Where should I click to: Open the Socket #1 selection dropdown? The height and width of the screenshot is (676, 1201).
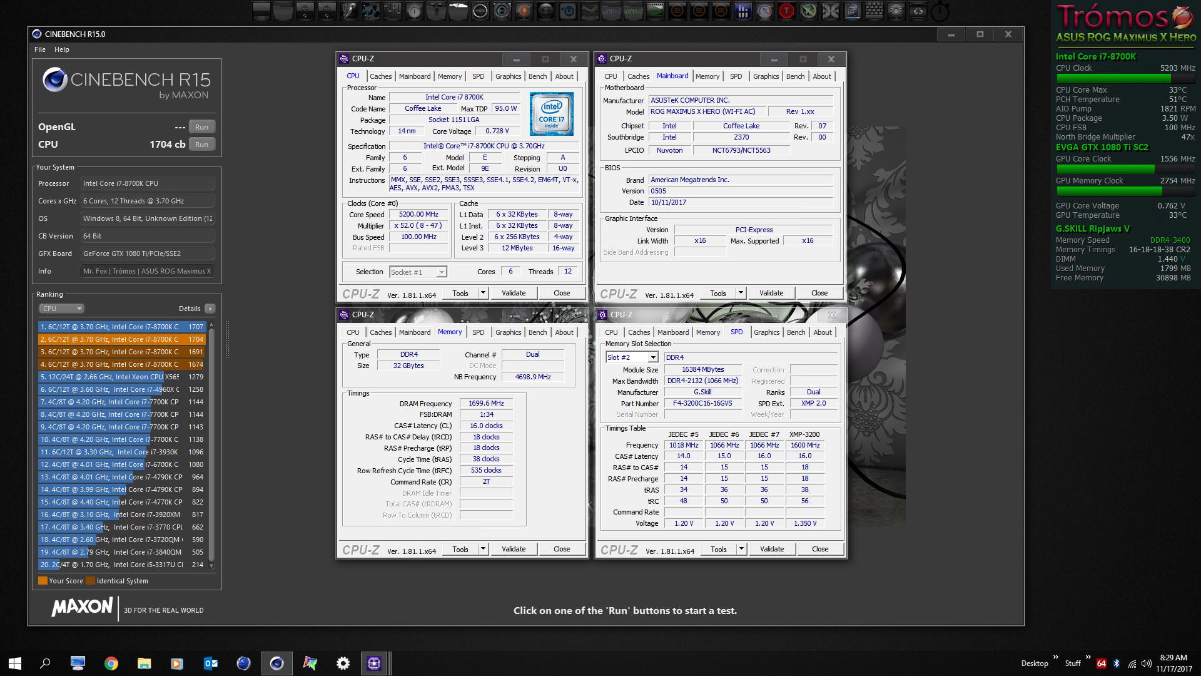pyautogui.click(x=418, y=272)
